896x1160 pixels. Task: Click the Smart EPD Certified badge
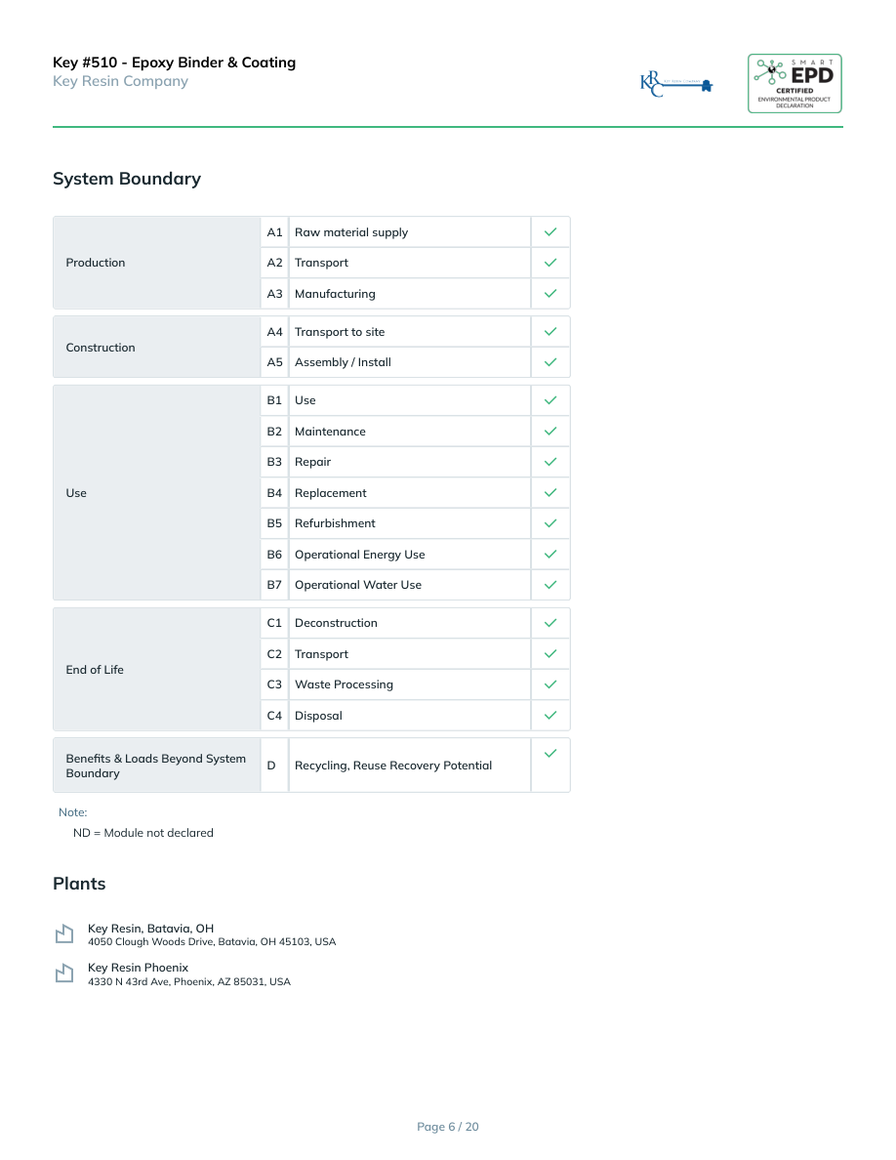794,83
